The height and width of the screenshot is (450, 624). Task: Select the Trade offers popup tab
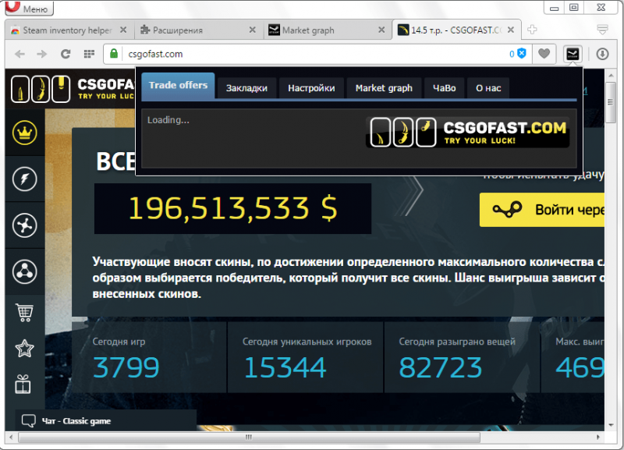coord(178,86)
